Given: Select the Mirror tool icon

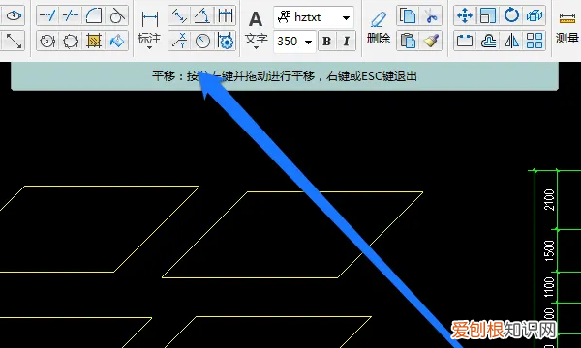Looking at the screenshot, I should pyautogui.click(x=511, y=41).
